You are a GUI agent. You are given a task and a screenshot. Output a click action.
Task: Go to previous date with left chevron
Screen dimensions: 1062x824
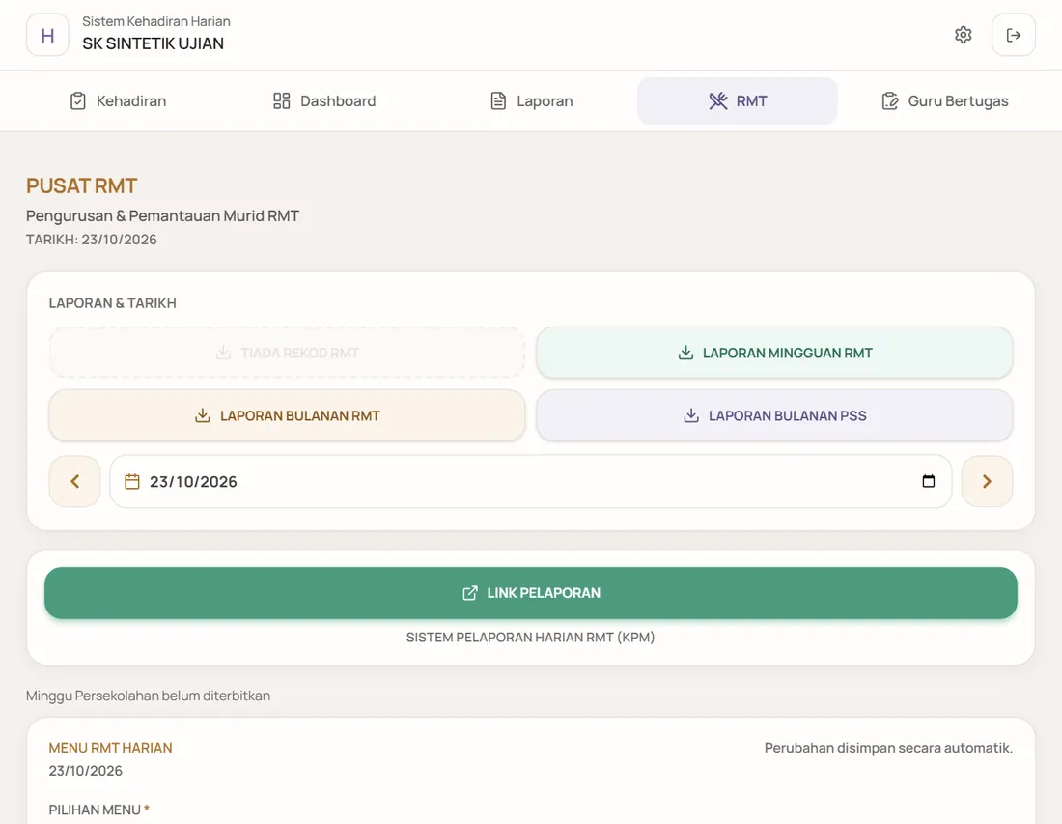(75, 481)
